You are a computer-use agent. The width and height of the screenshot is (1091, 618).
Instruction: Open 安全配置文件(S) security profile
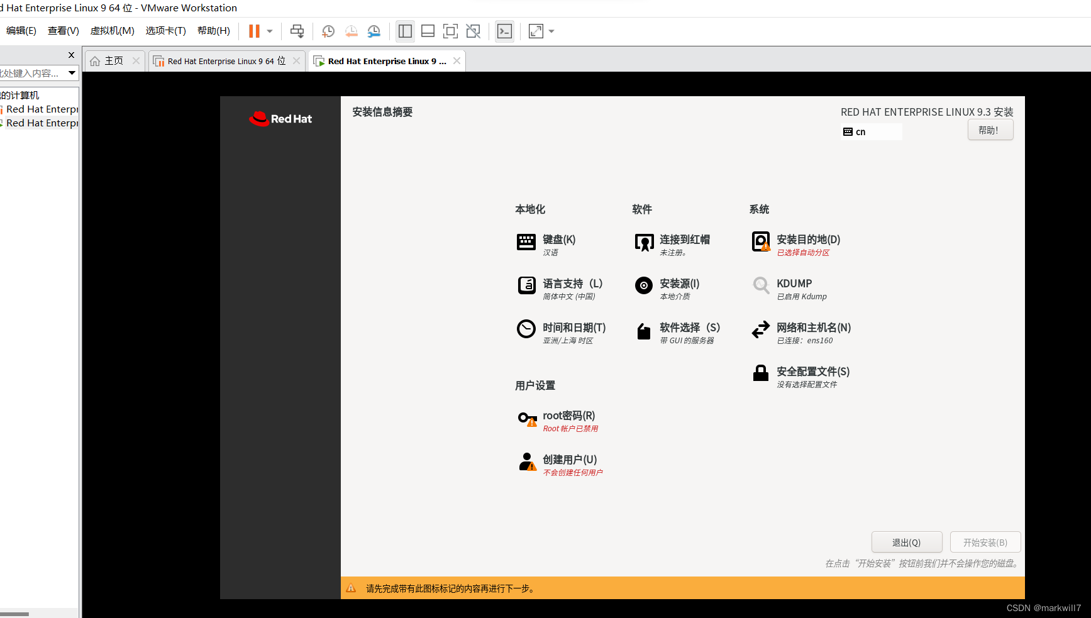click(x=800, y=377)
